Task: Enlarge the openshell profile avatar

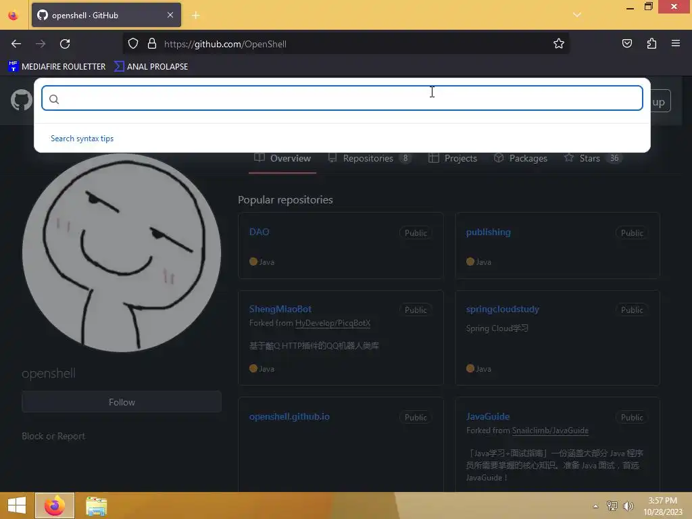Action: pos(122,253)
